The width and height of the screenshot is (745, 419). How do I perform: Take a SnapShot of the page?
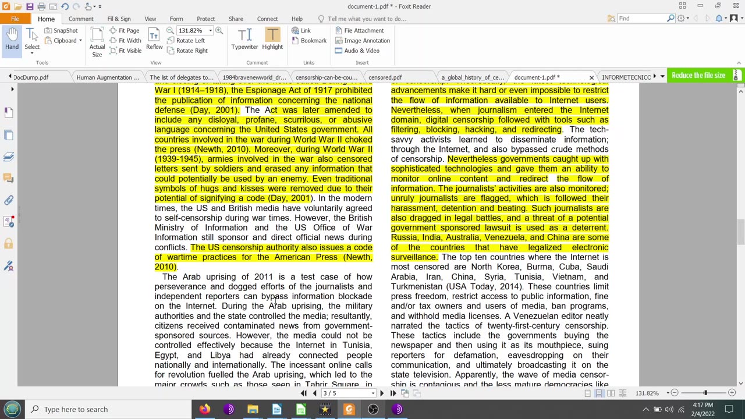[61, 30]
